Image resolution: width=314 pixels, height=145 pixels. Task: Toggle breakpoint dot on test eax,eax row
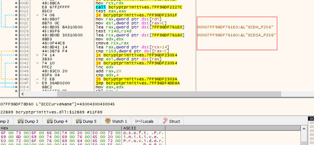(x=16, y=11)
